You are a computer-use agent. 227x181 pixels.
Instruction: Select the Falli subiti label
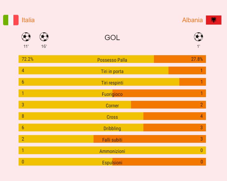(112, 140)
